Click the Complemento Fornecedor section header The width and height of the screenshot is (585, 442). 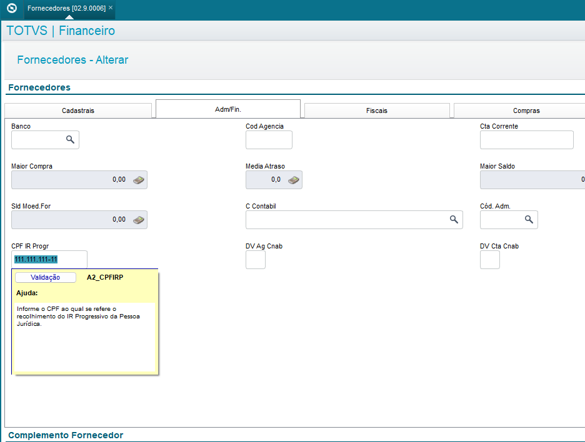(66, 435)
